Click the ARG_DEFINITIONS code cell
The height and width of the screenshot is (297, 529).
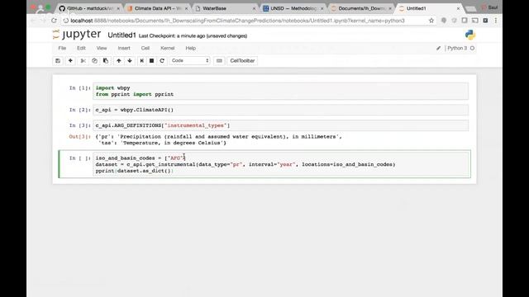pyautogui.click(x=281, y=125)
